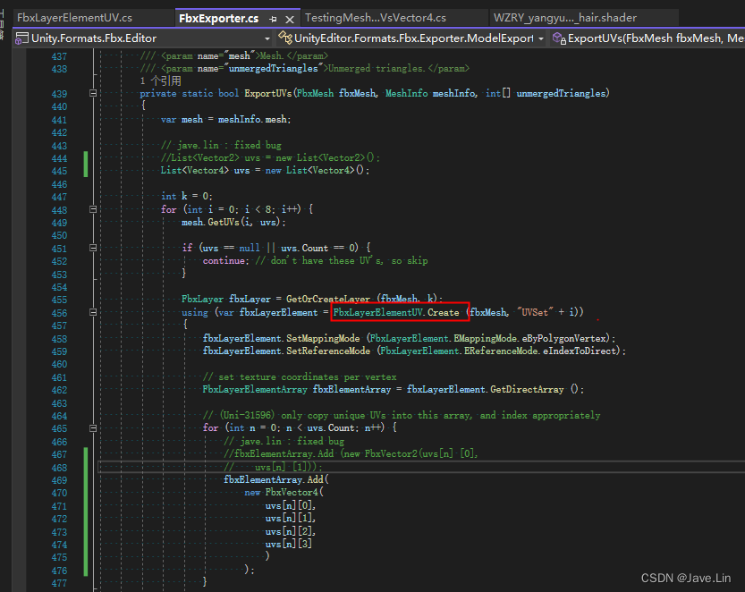Image resolution: width=745 pixels, height=592 pixels.
Task: Click 'FbxLayerElementArray' type on line 462
Action: pos(255,389)
